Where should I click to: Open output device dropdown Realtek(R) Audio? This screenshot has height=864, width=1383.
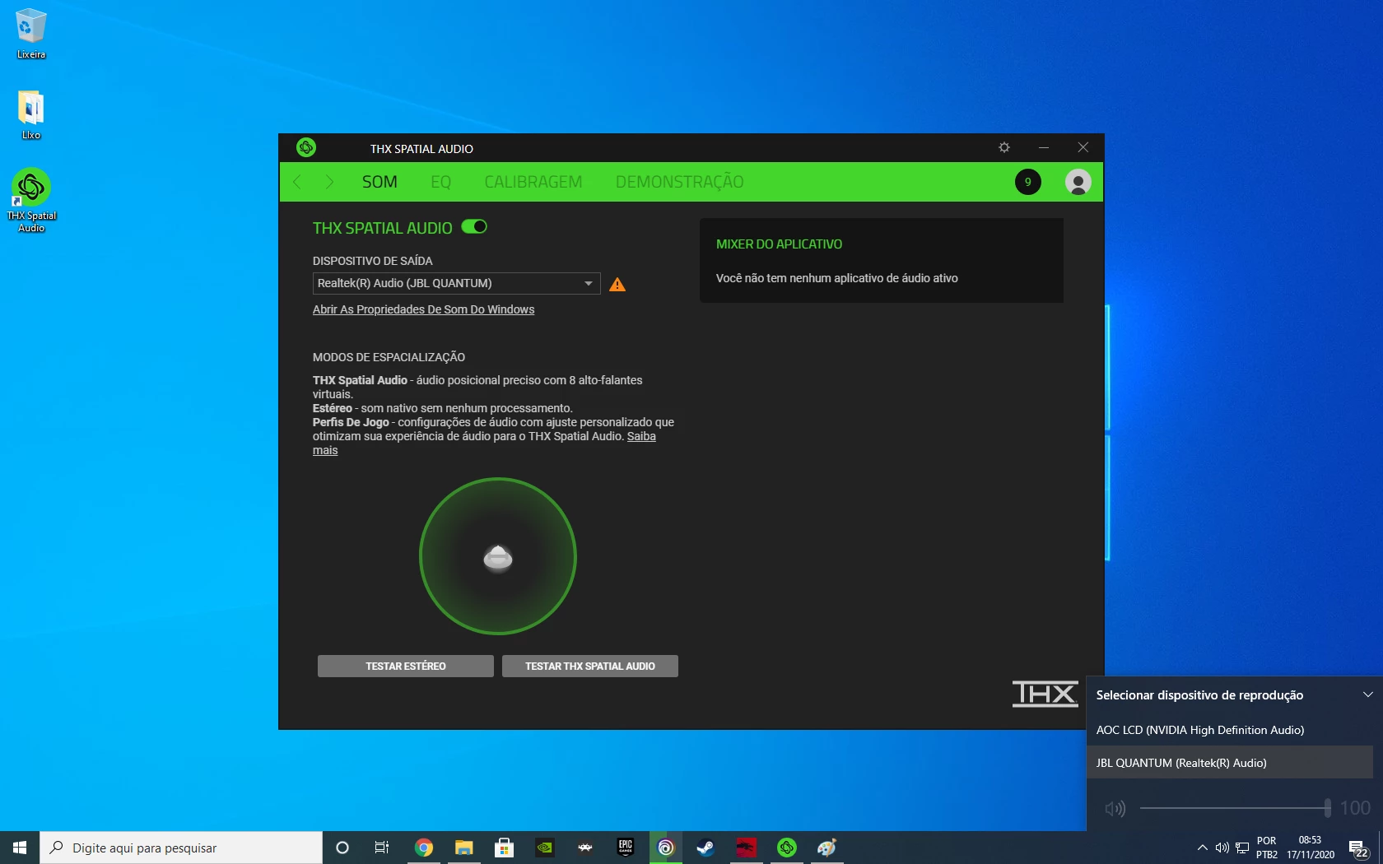(x=456, y=283)
